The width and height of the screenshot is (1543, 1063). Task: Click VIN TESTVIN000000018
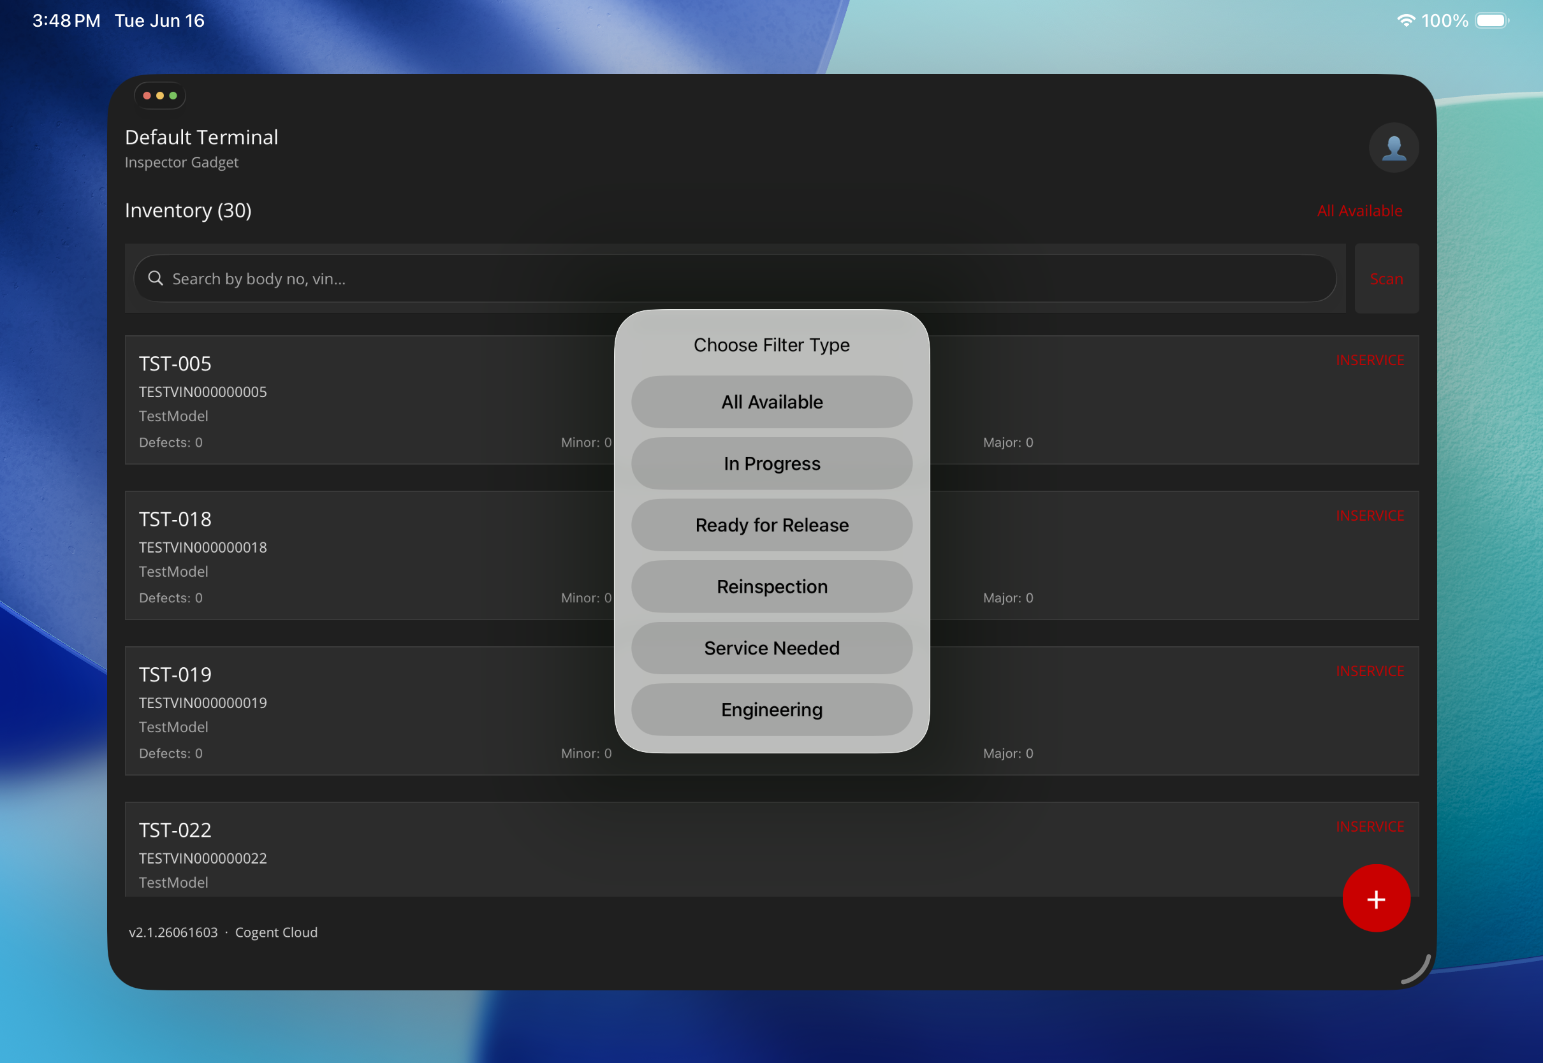point(203,547)
